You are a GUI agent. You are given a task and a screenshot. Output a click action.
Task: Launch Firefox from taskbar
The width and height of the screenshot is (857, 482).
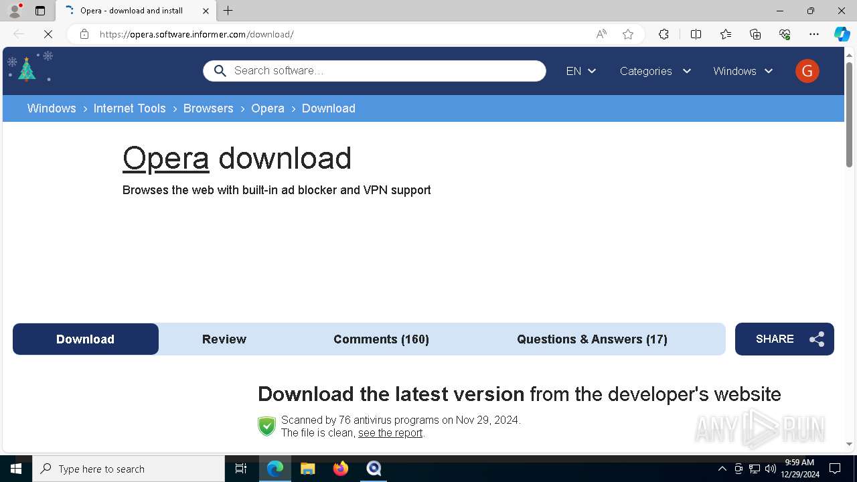[x=341, y=469]
